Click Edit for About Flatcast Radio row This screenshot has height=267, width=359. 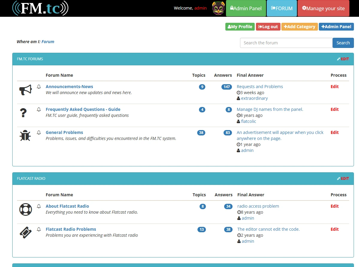click(x=334, y=206)
